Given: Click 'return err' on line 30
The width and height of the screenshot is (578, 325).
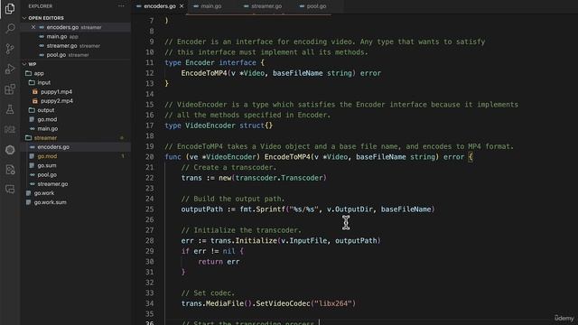Looking at the screenshot, I should pyautogui.click(x=219, y=262).
